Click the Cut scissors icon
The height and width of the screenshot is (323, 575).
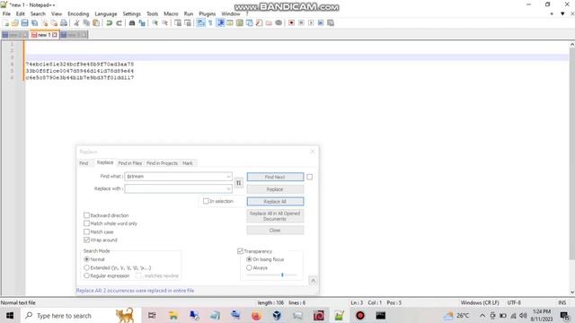click(x=76, y=23)
